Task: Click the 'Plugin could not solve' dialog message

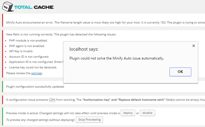Action: click(x=117, y=58)
